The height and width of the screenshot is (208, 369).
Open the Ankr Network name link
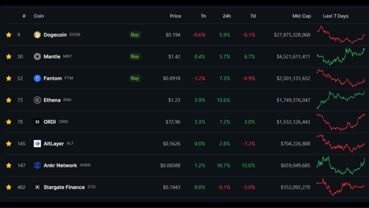(x=60, y=165)
